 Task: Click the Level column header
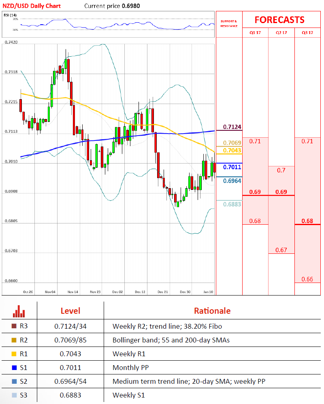[x=70, y=311]
